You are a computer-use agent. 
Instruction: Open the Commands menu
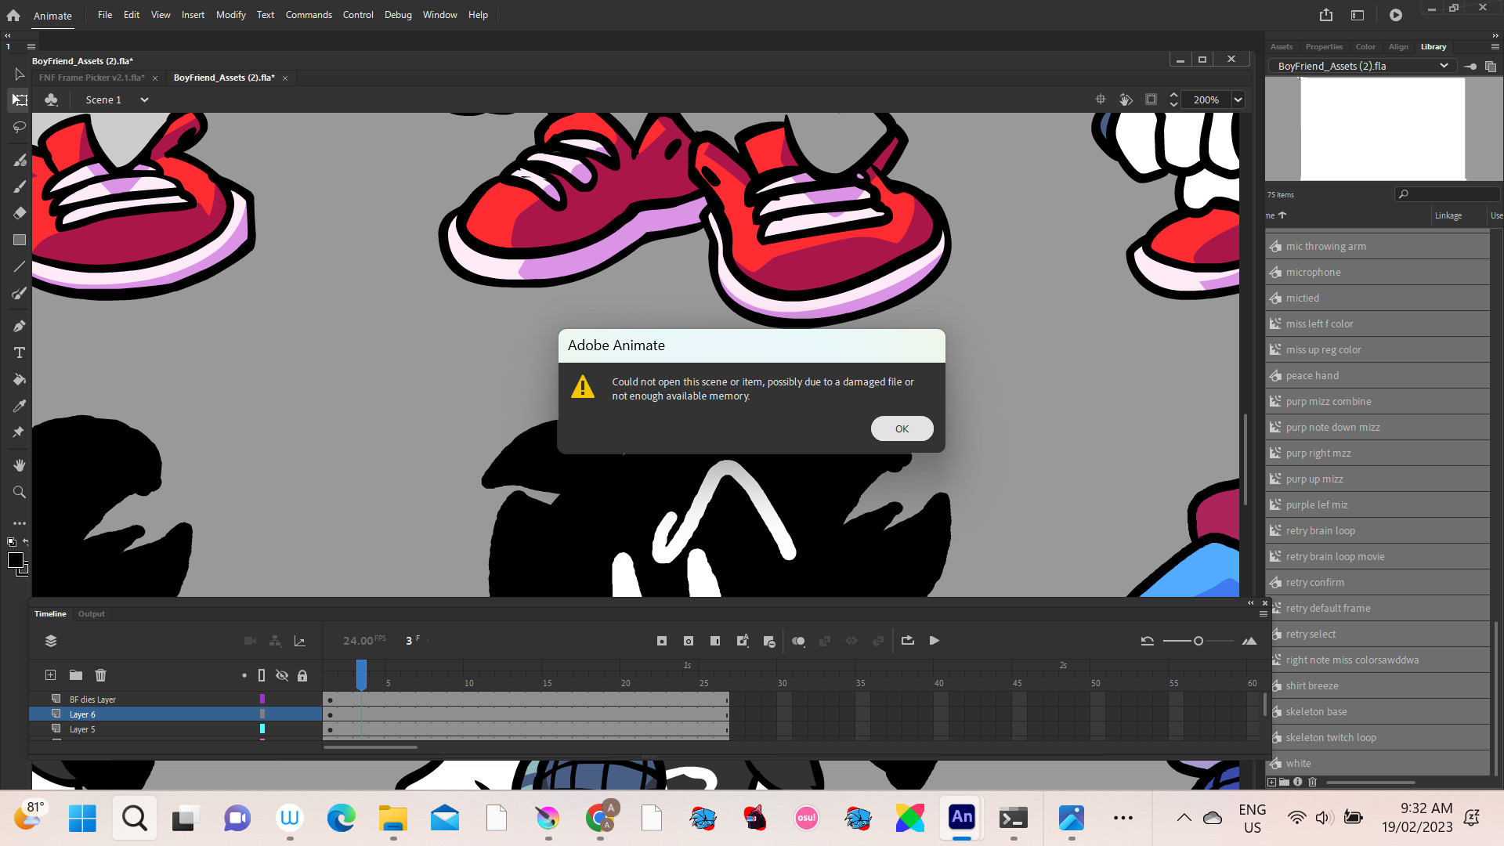click(309, 15)
